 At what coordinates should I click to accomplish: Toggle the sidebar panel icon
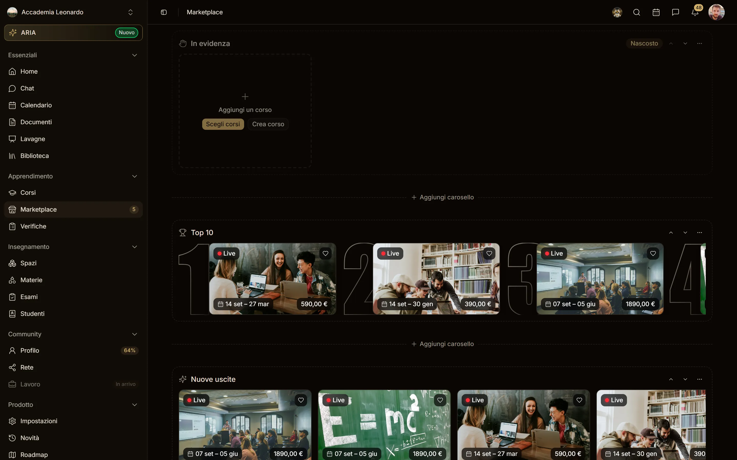pos(164,12)
